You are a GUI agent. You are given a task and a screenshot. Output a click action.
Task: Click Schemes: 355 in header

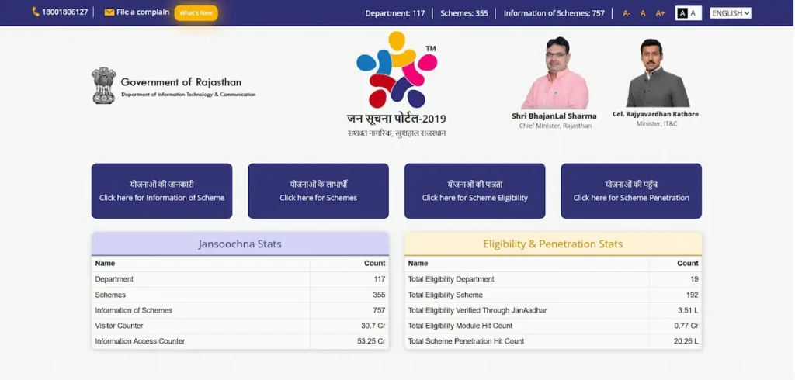pos(464,13)
